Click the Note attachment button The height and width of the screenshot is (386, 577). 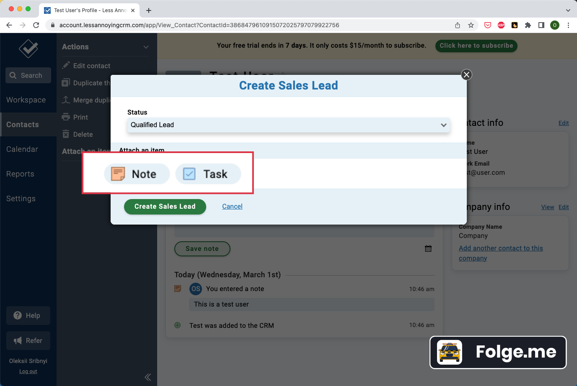(x=137, y=174)
